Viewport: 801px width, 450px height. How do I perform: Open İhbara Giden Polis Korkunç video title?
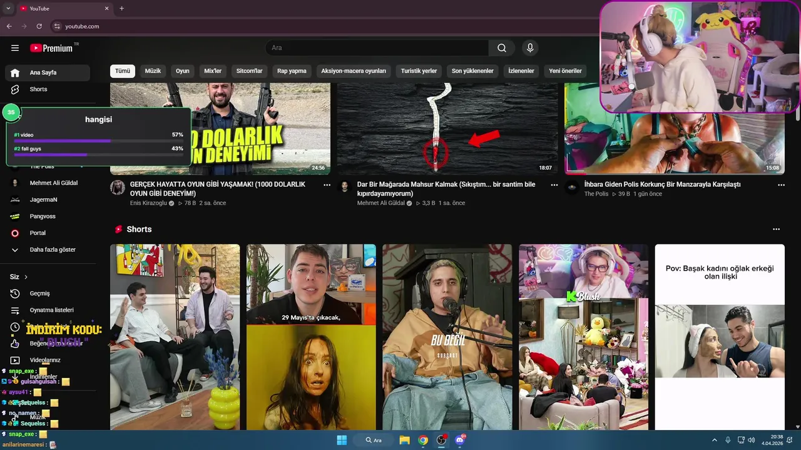point(662,184)
